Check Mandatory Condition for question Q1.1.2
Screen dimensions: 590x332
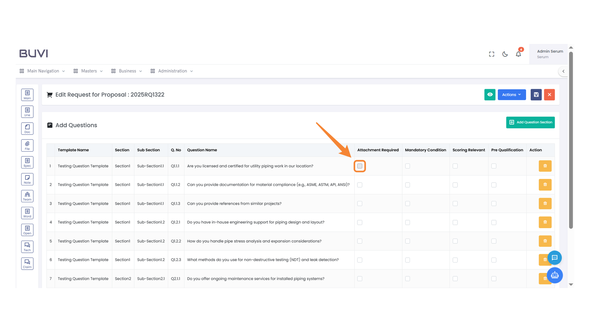[x=407, y=185]
